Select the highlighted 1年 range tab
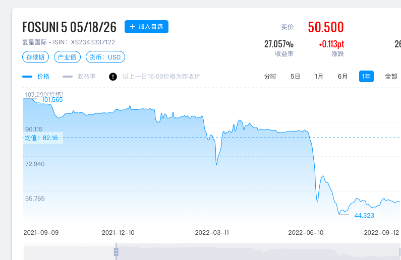Image resolution: width=401 pixels, height=260 pixels. click(366, 77)
